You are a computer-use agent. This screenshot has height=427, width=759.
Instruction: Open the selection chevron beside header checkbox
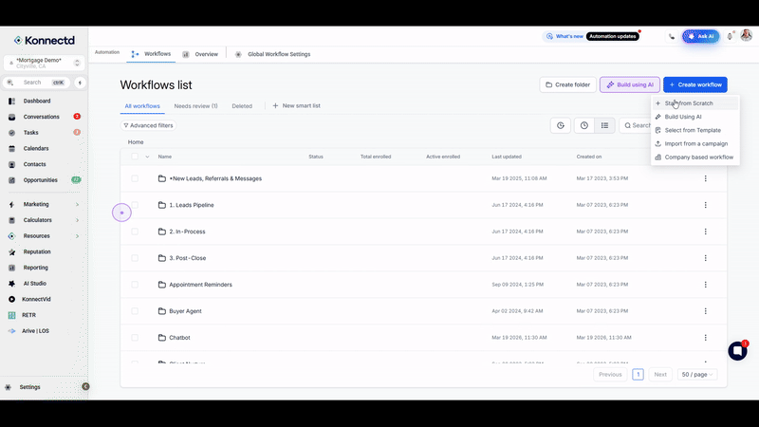point(147,157)
